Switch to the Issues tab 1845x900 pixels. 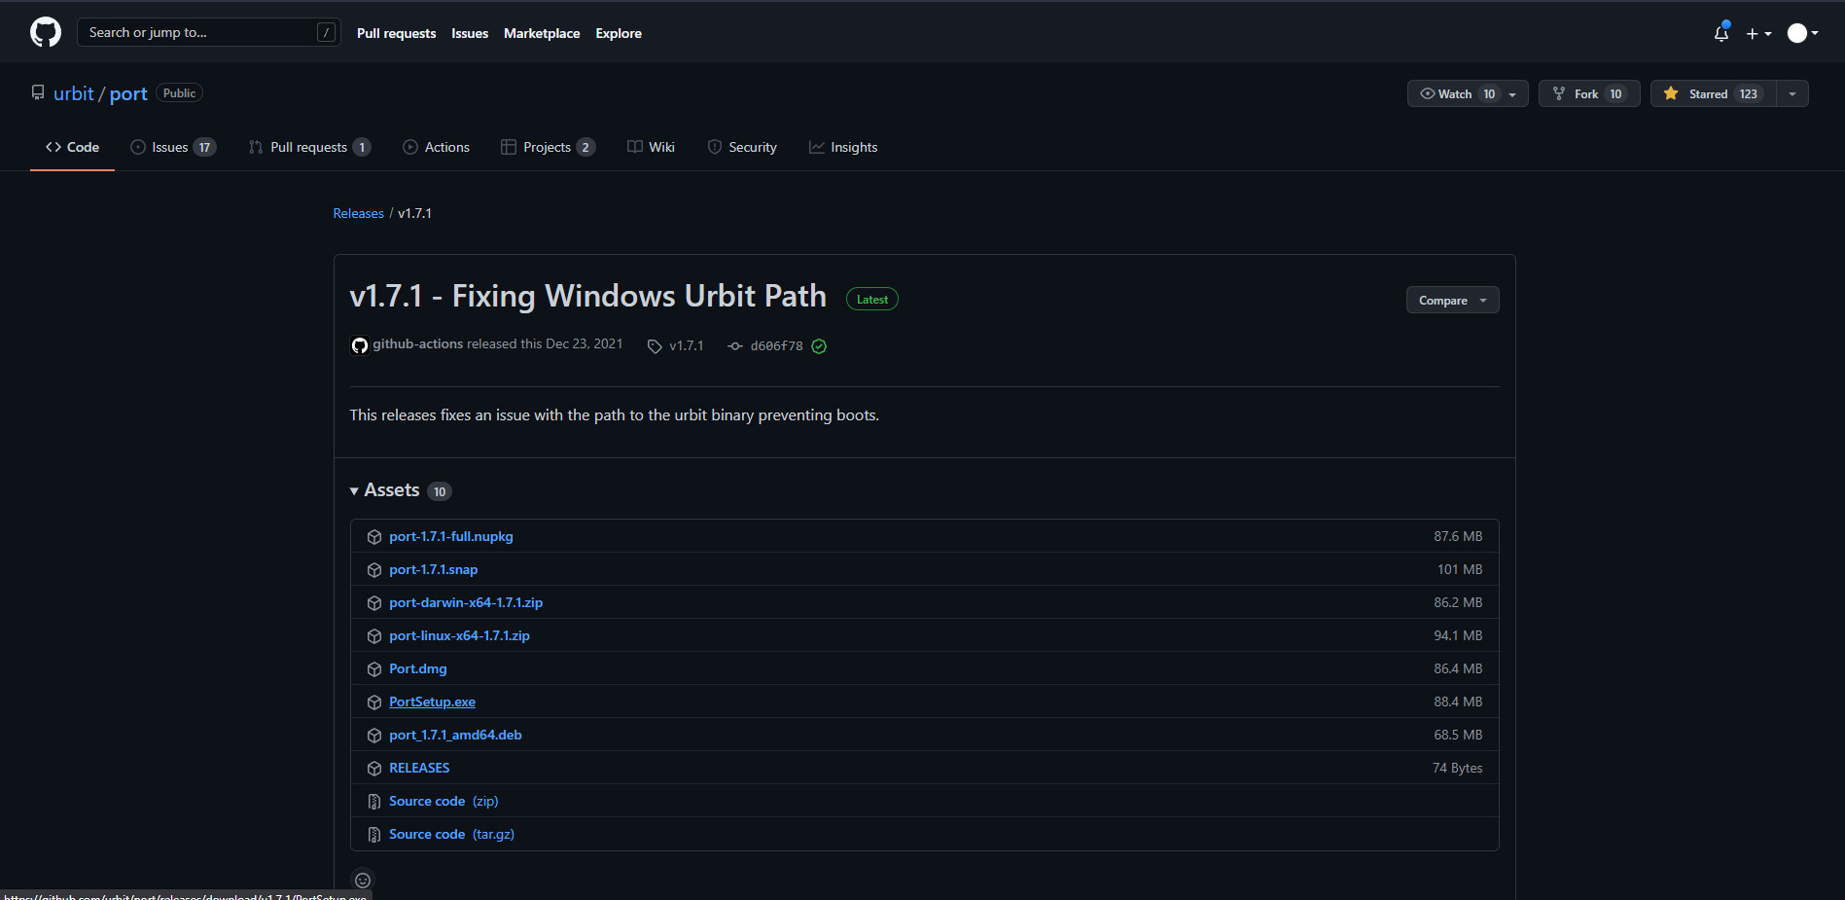coord(173,147)
